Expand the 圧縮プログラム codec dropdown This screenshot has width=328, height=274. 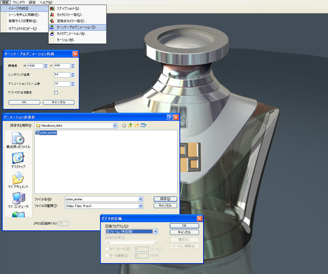tap(156, 231)
